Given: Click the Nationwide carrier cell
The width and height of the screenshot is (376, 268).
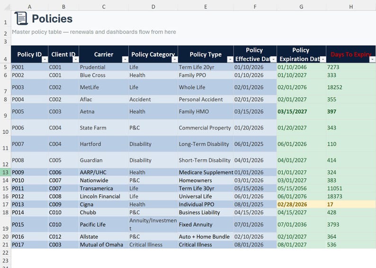Looking at the screenshot, I should pos(104,180).
